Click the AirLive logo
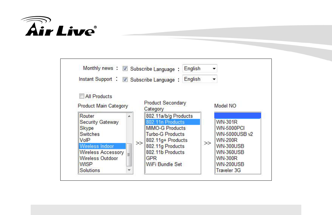This screenshot has height=215, width=332. pyautogui.click(x=59, y=26)
